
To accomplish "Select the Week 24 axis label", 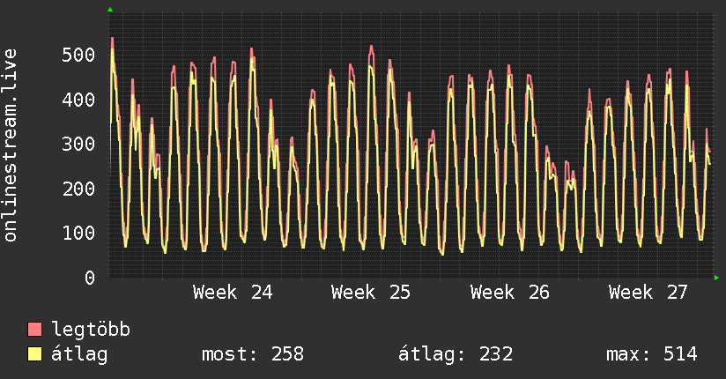I will tap(233, 293).
